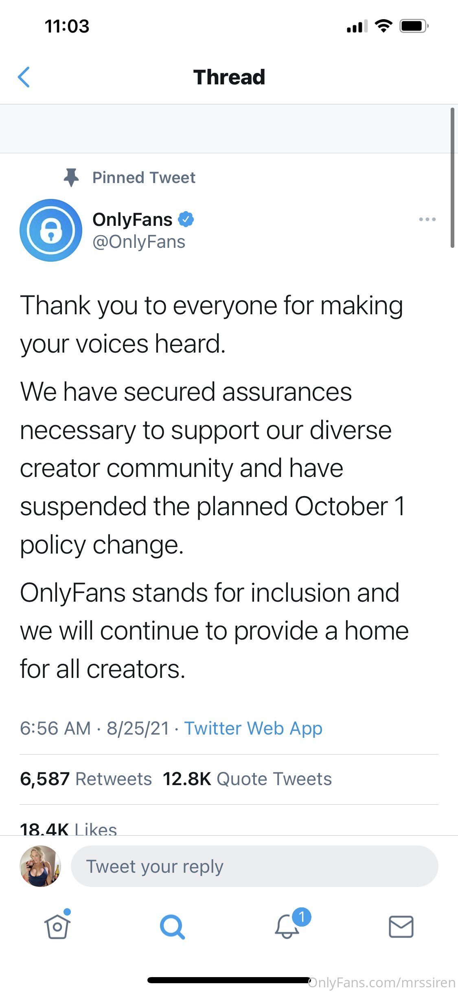This screenshot has width=458, height=993.
Task: Tap the notification badge showing 1
Action: pos(302,917)
